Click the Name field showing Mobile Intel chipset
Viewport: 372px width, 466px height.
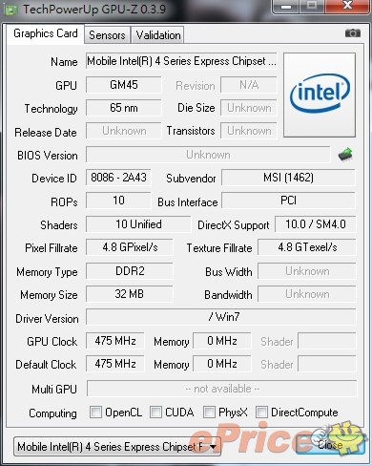[181, 61]
